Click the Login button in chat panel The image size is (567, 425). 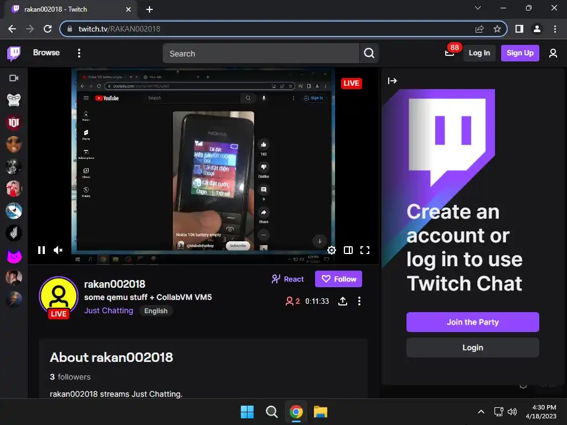(x=473, y=348)
